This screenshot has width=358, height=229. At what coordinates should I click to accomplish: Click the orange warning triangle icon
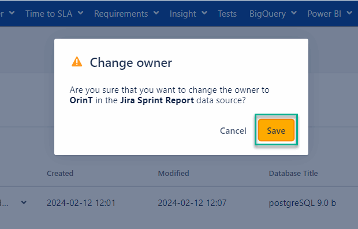click(77, 62)
